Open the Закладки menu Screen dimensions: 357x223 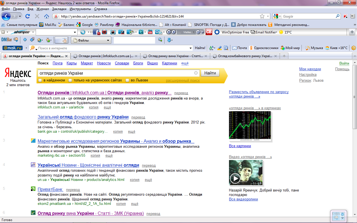[x=59, y=9]
